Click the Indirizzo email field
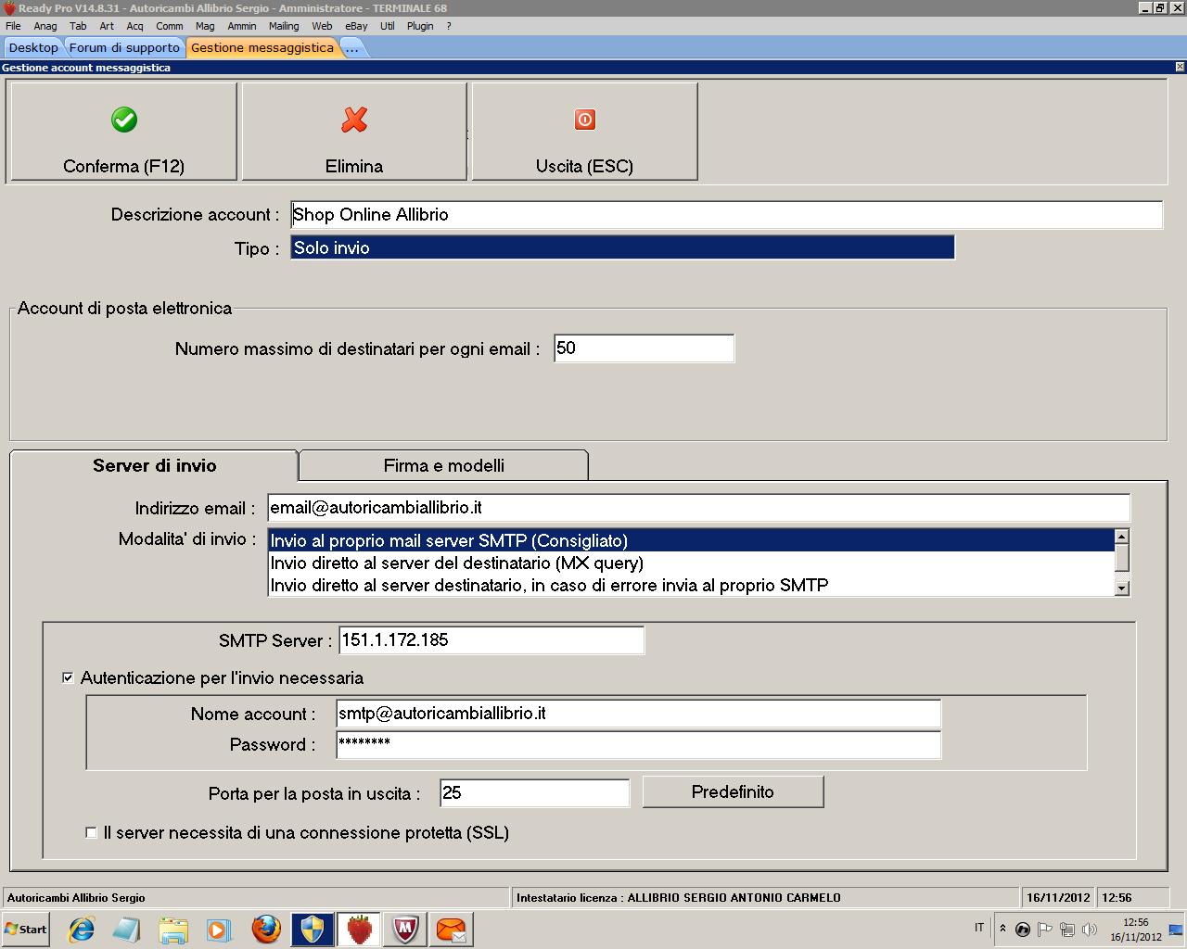 point(698,508)
